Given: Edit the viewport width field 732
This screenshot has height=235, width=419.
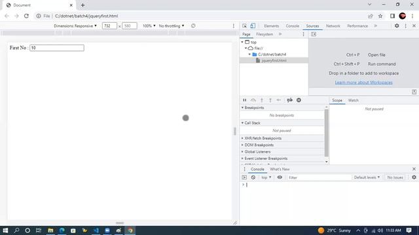Looking at the screenshot, I should (109, 26).
